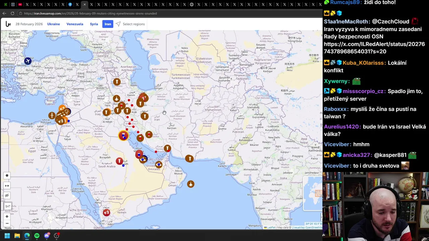Close the active liveuamap browser tab

click(84, 4)
